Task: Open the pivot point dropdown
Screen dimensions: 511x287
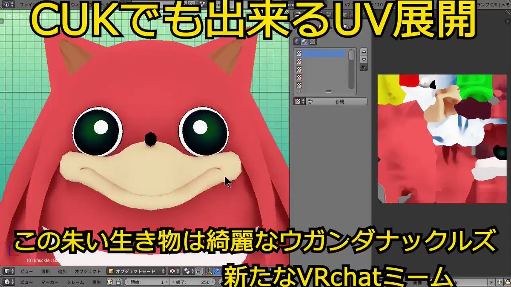Action: click(x=189, y=271)
